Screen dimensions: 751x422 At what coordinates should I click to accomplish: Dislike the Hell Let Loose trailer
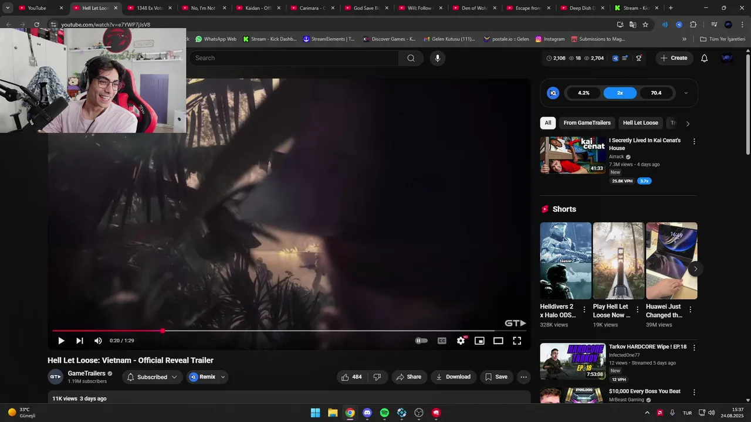(x=377, y=377)
